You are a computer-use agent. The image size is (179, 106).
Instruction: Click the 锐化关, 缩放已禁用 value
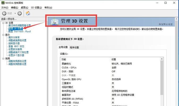122,64
